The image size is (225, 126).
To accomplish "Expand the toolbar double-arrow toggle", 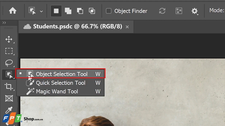I will coord(4,23).
